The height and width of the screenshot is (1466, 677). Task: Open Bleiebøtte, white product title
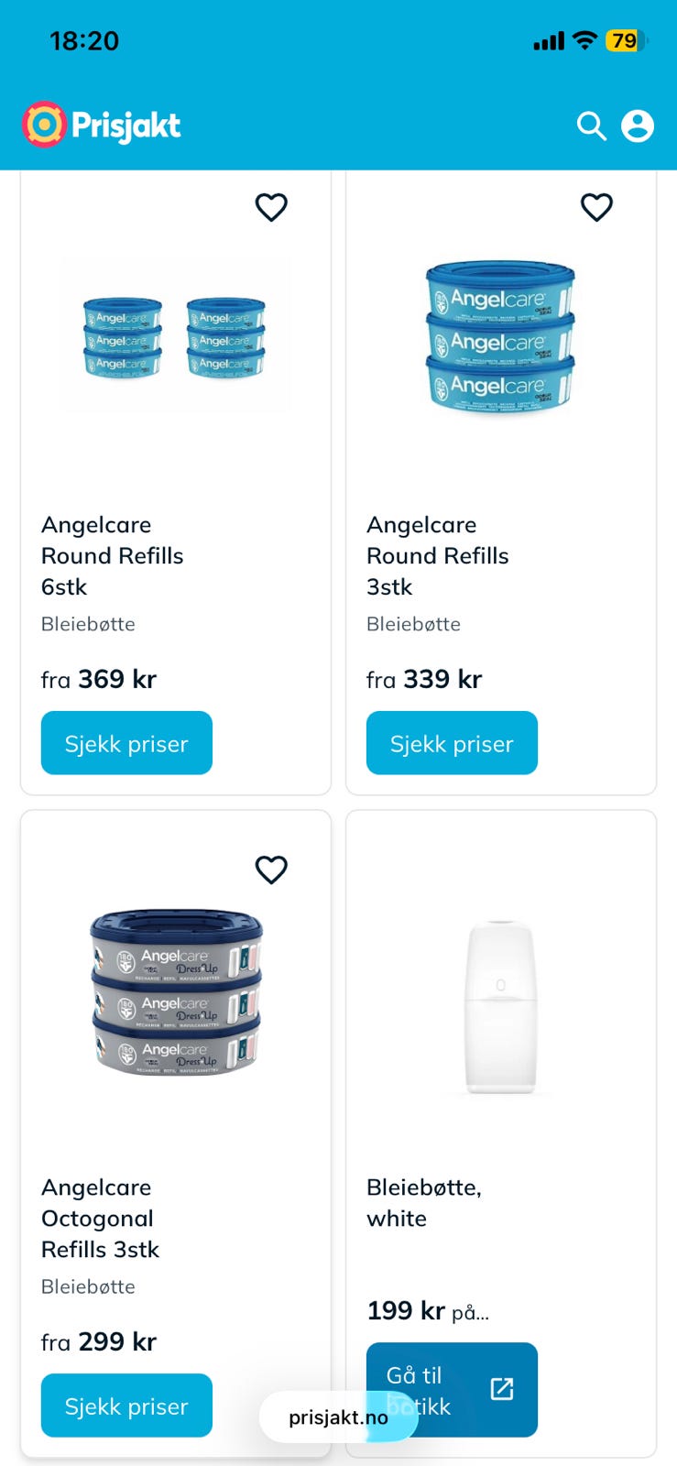423,1202
